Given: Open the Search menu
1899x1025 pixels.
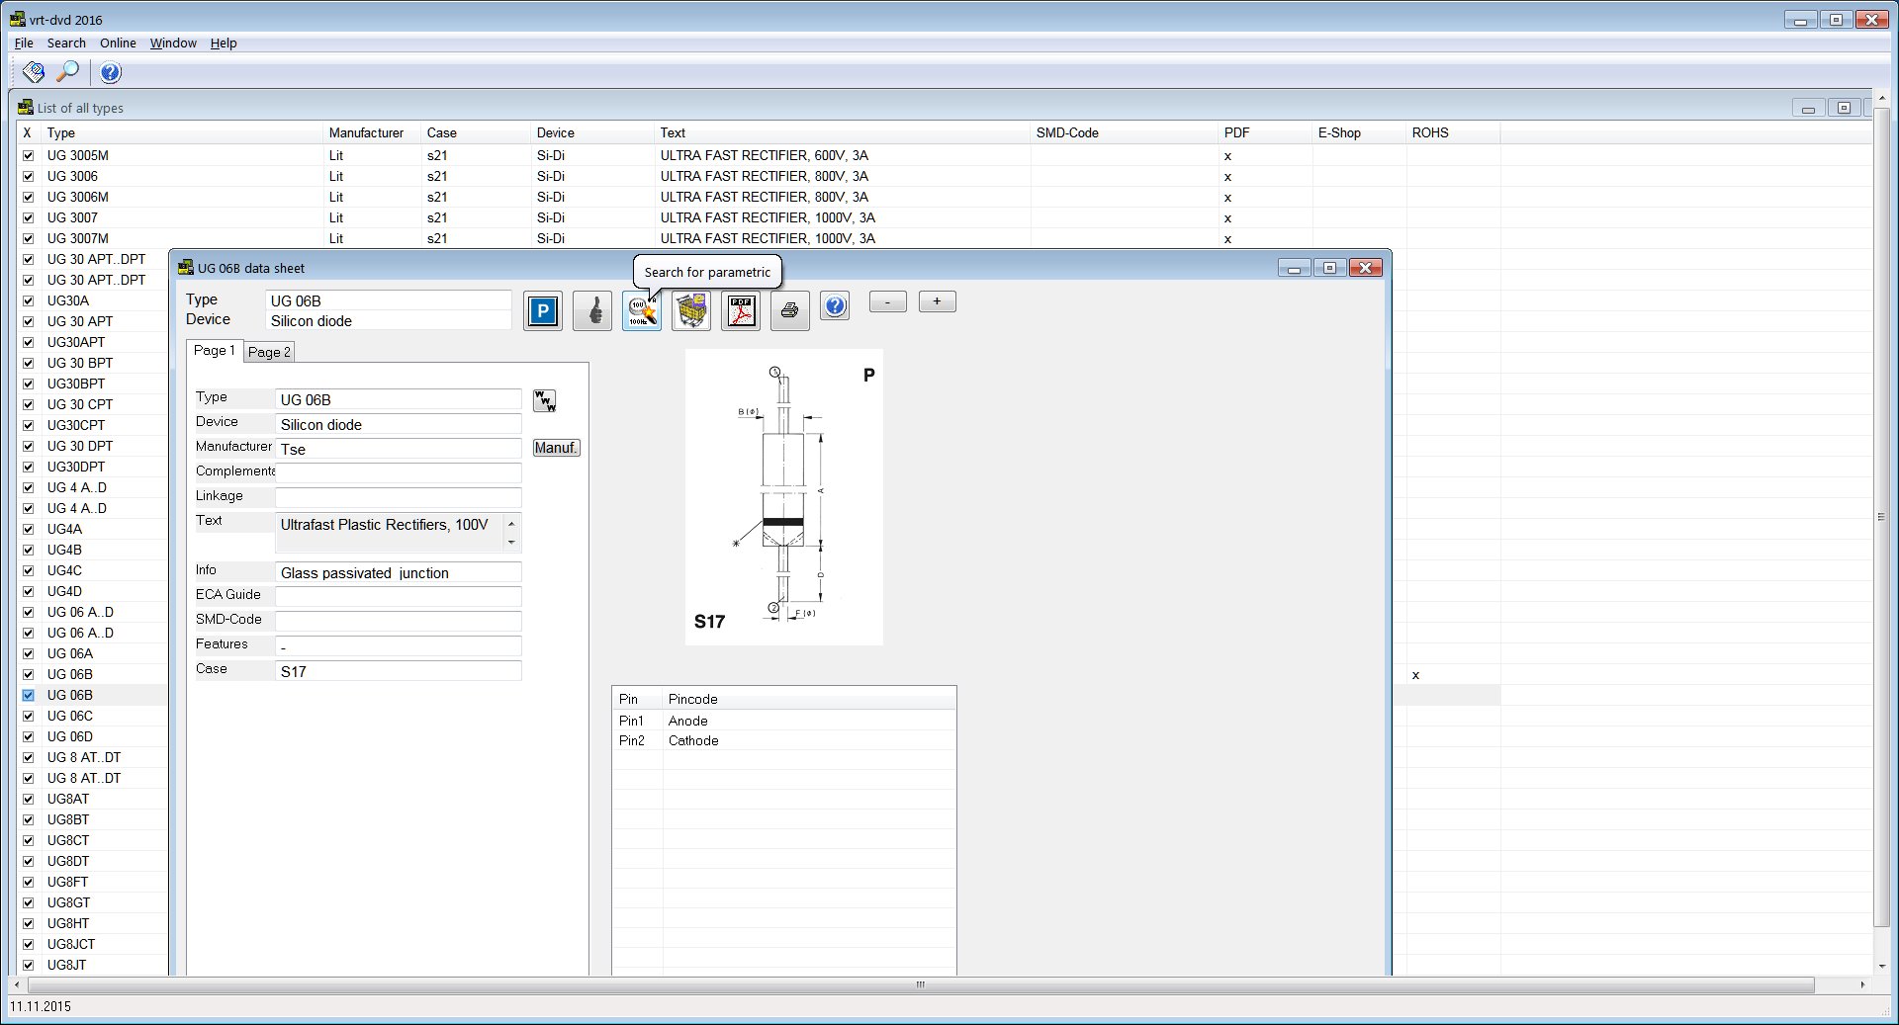Looking at the screenshot, I should click(x=66, y=43).
